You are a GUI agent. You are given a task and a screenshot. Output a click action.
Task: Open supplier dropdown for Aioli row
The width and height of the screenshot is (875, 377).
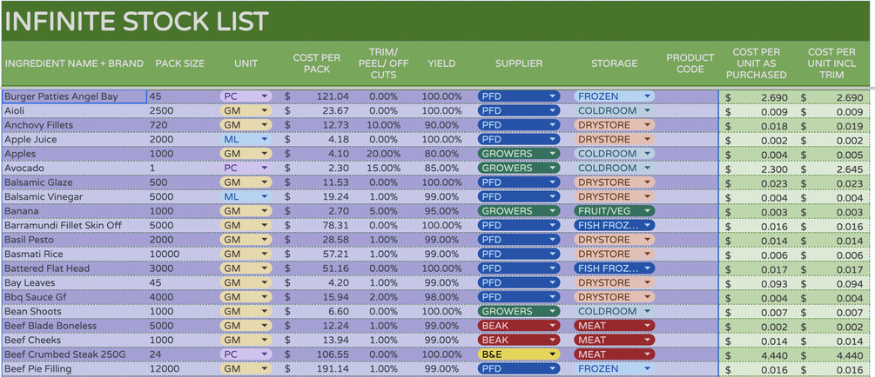(x=552, y=111)
